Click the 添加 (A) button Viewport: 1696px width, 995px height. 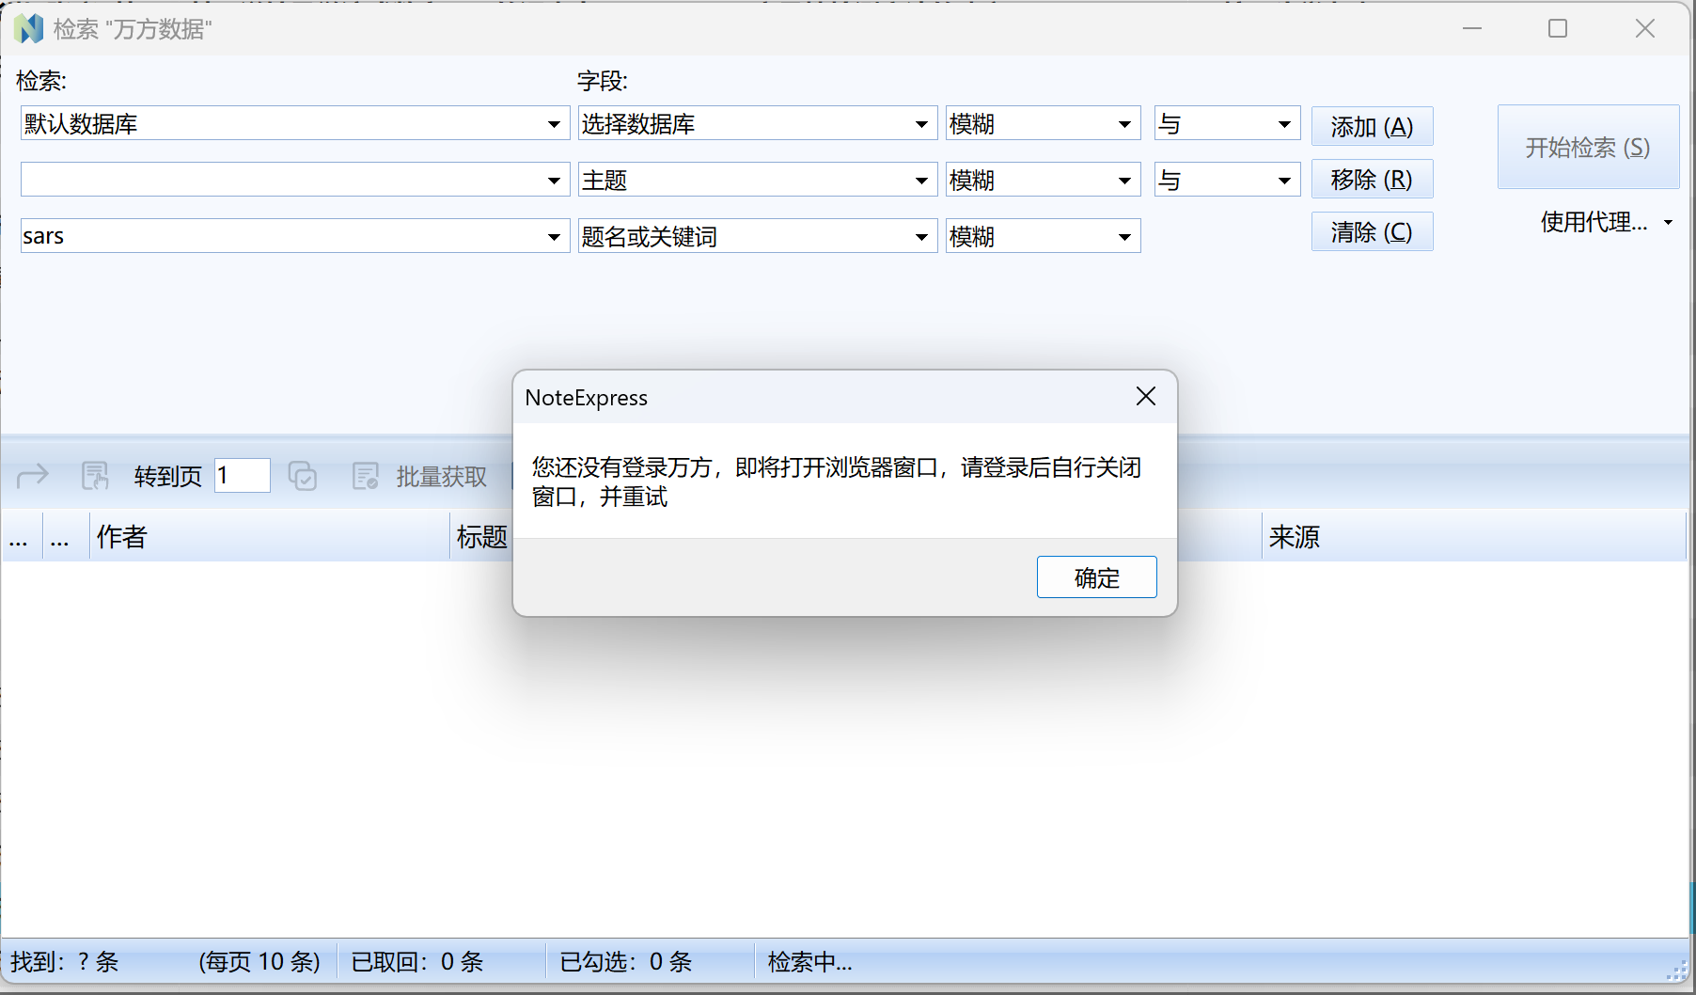point(1372,126)
